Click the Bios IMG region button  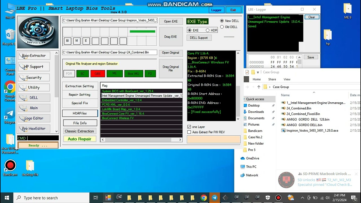pyautogui.click(x=133, y=74)
